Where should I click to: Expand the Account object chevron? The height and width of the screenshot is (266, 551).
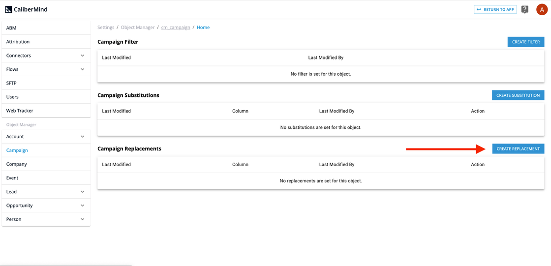pyautogui.click(x=83, y=136)
